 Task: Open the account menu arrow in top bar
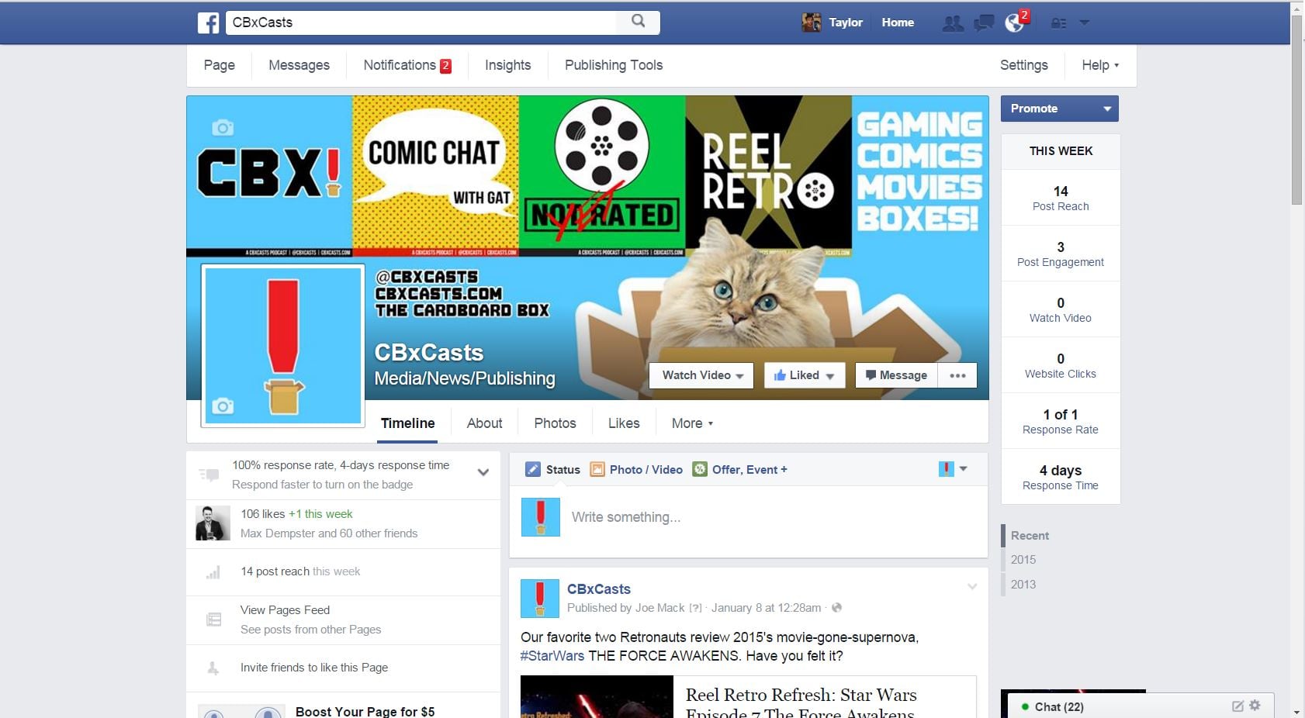[1085, 22]
